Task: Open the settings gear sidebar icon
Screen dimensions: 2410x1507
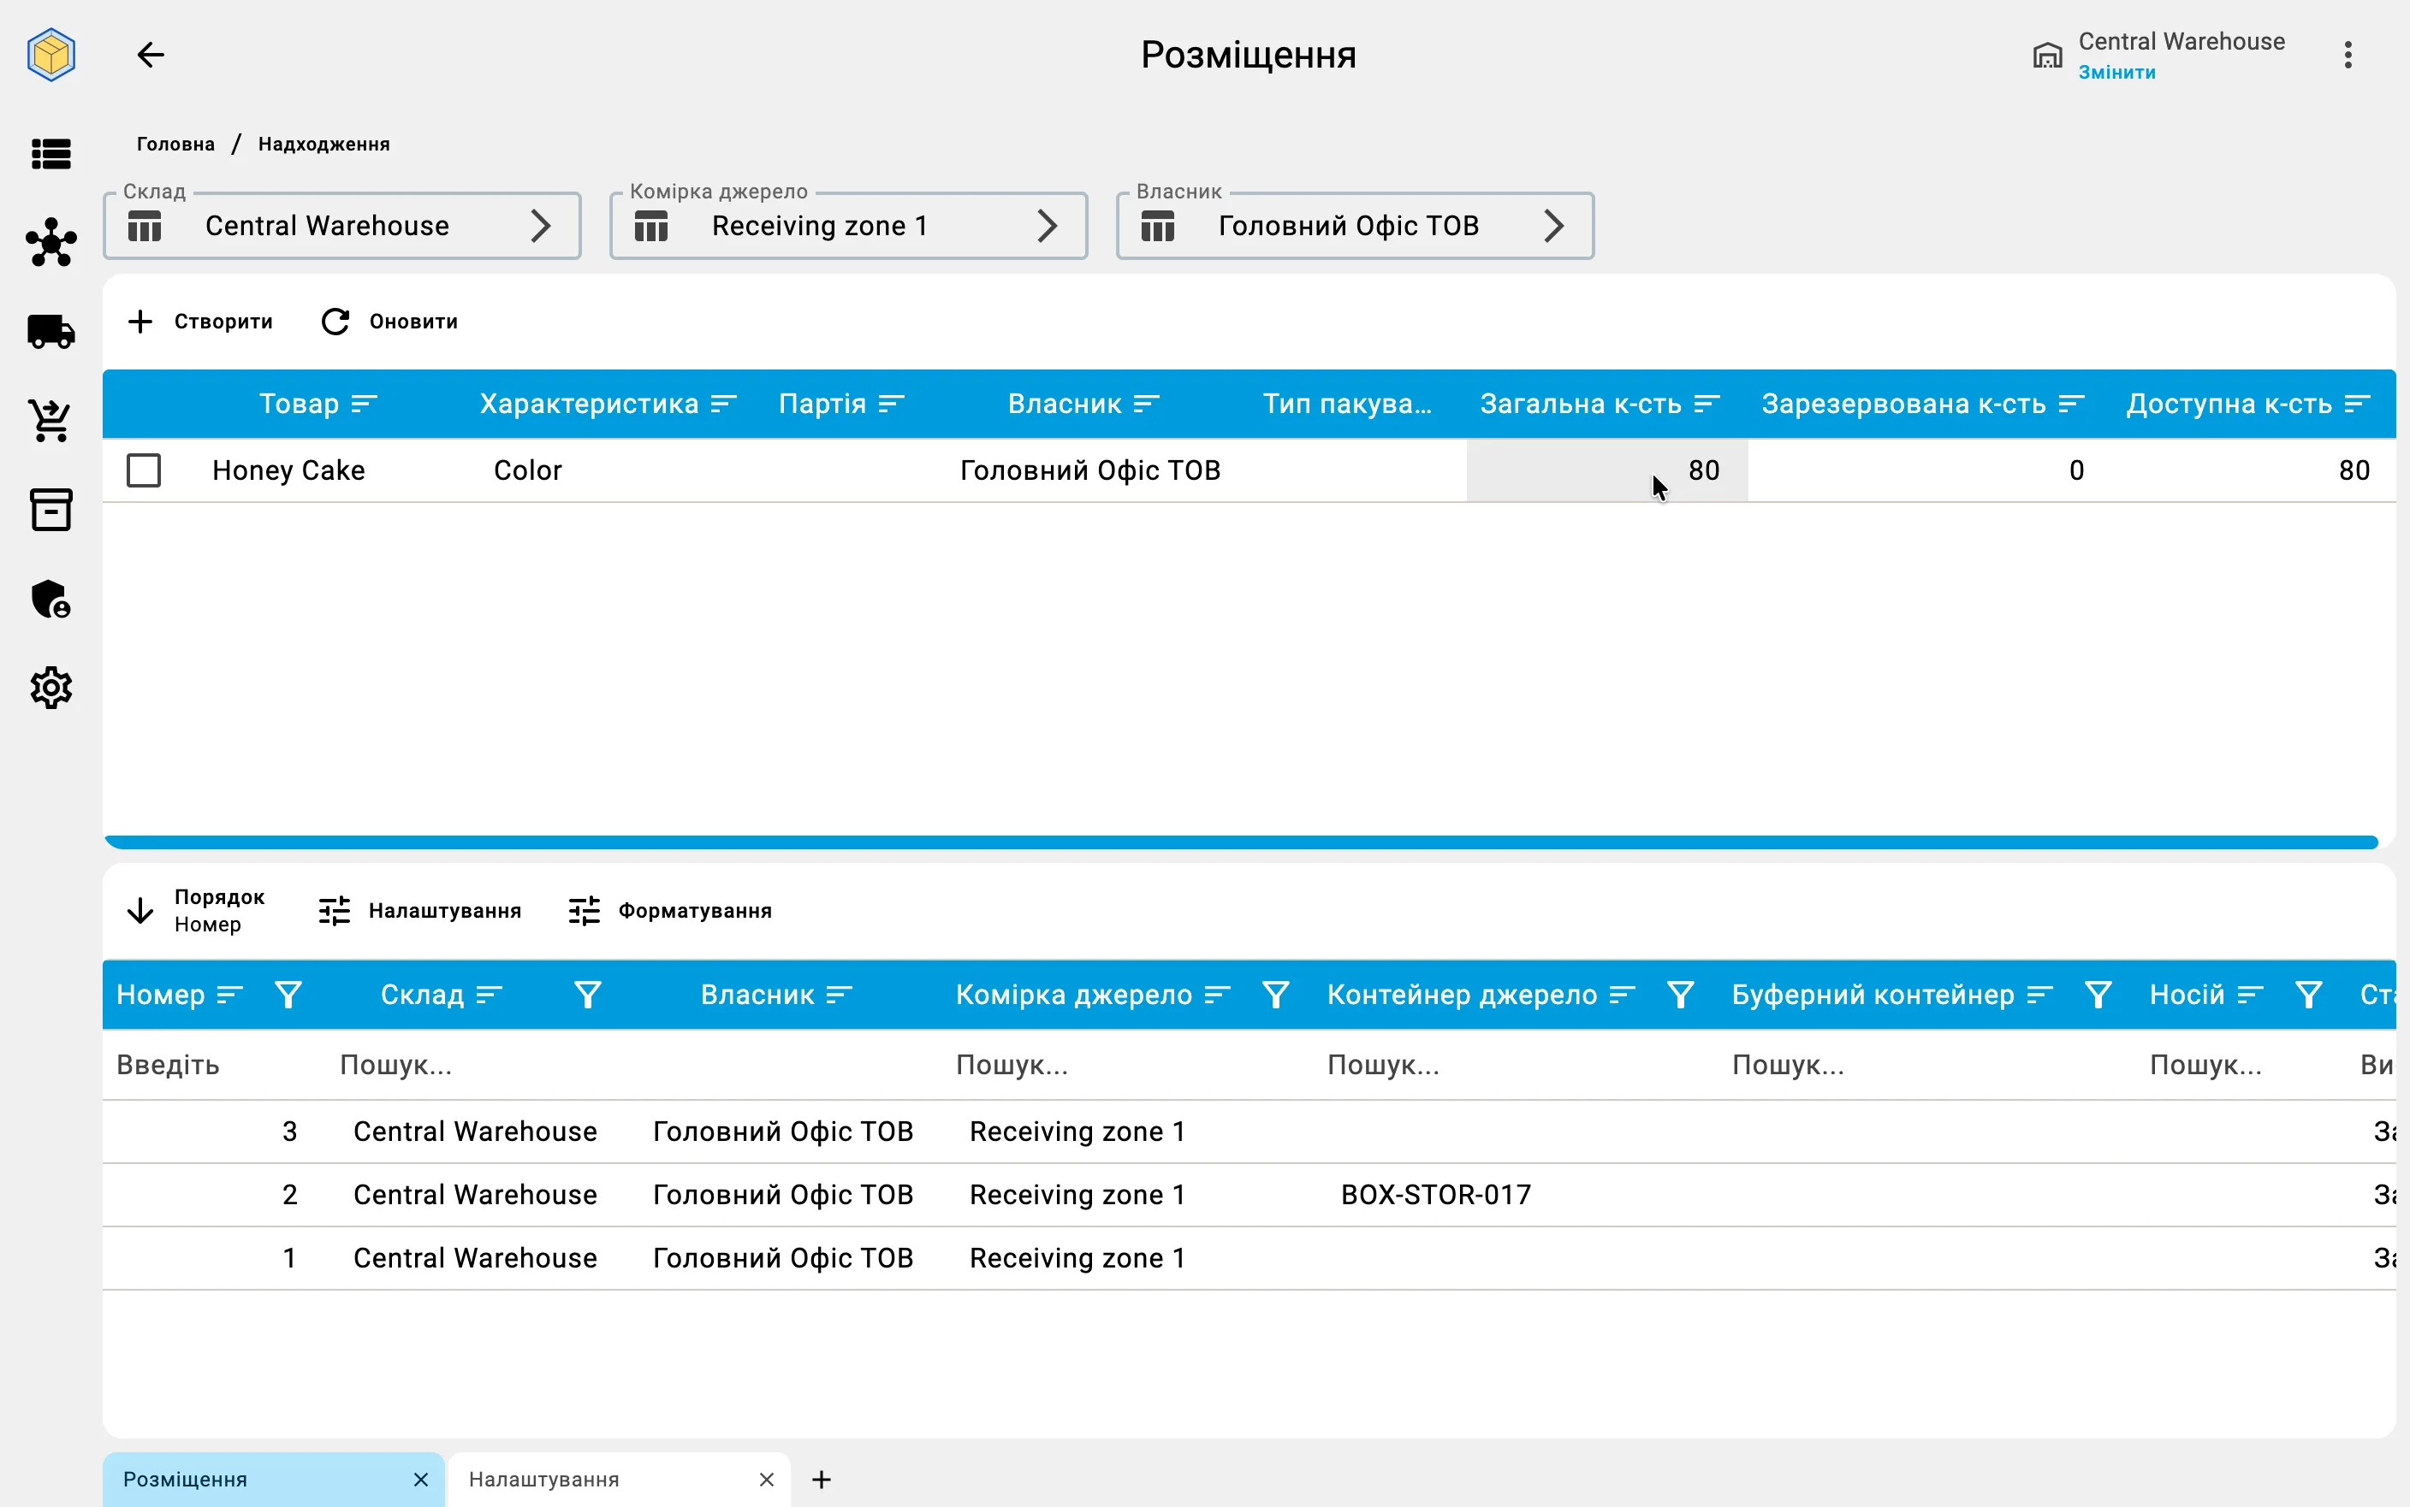Action: pos(50,688)
